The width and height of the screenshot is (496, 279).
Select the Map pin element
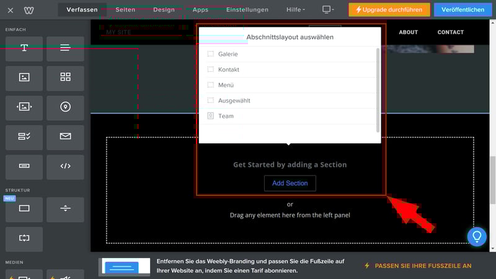[65, 107]
